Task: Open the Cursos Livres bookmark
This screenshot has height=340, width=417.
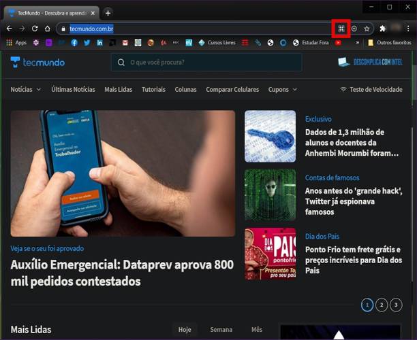Action: pyautogui.click(x=217, y=42)
